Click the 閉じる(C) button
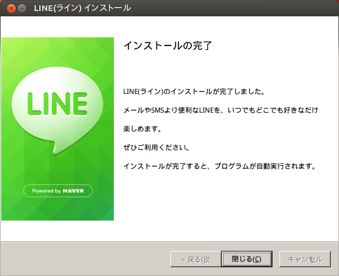Screen dimensions: 339x276 (246, 259)
